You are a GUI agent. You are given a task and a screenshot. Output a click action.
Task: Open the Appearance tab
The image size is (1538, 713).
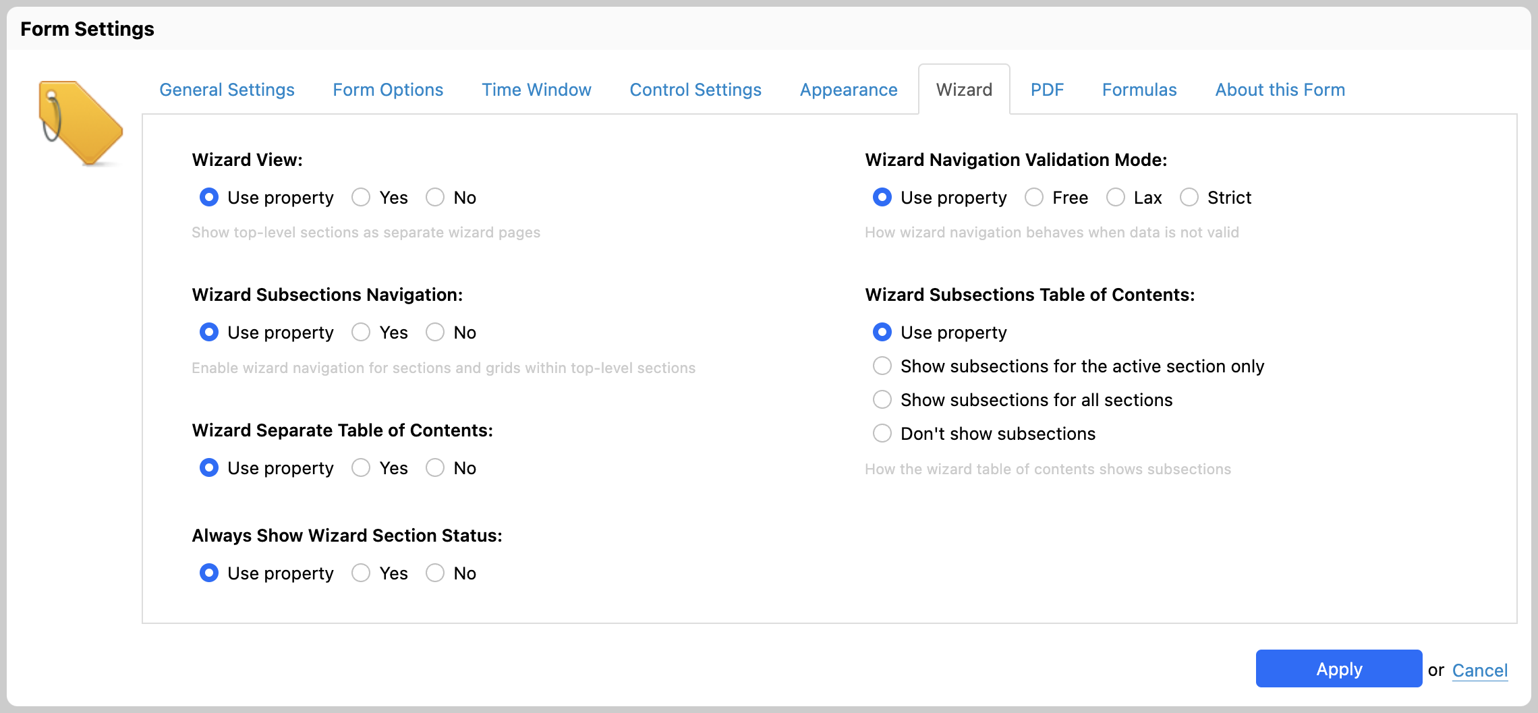[849, 90]
